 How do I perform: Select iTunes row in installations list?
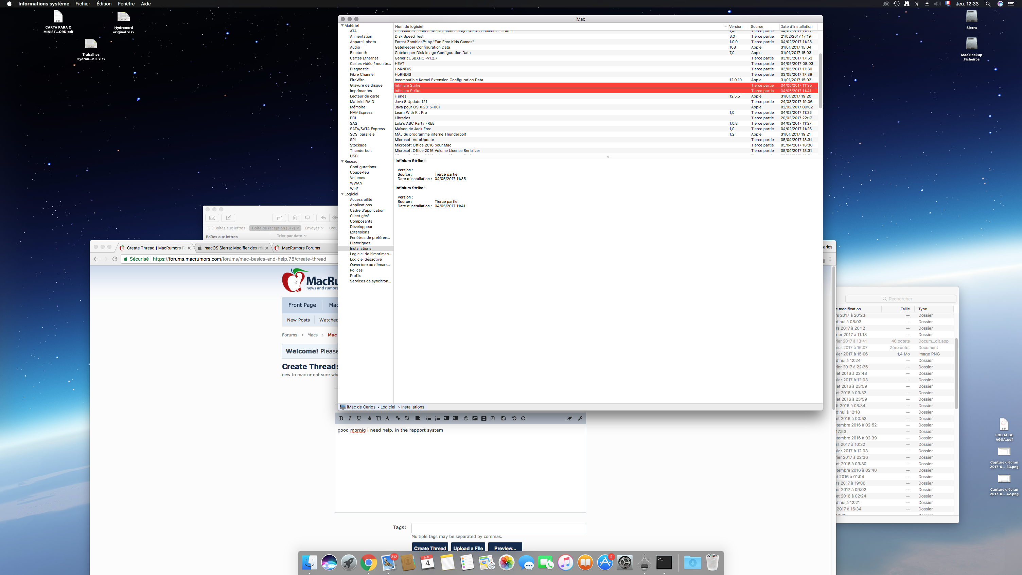pyautogui.click(x=605, y=97)
